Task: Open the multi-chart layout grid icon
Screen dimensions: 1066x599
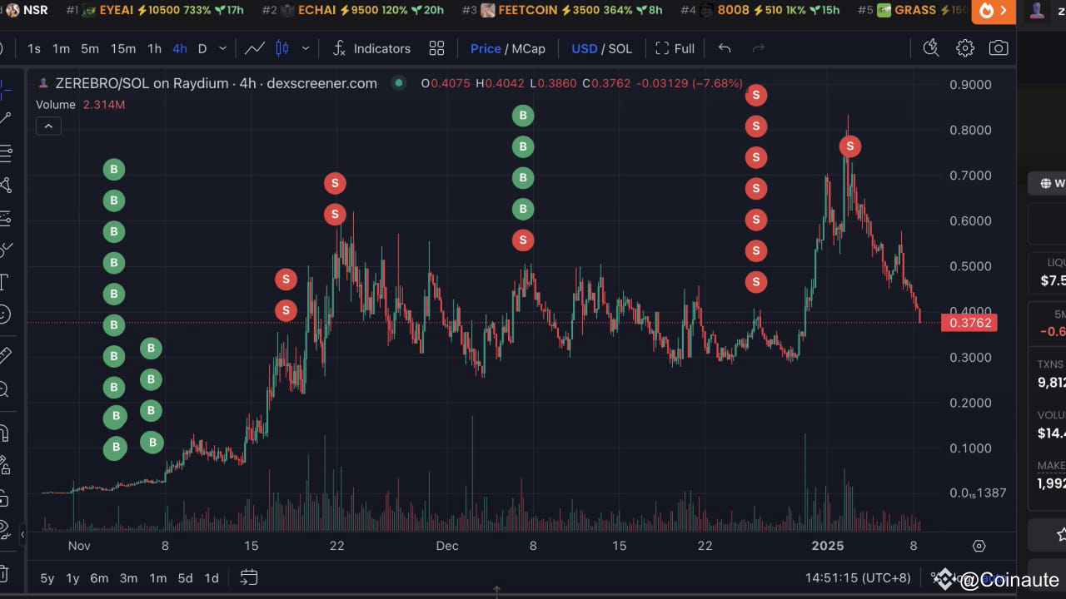Action: pos(436,48)
